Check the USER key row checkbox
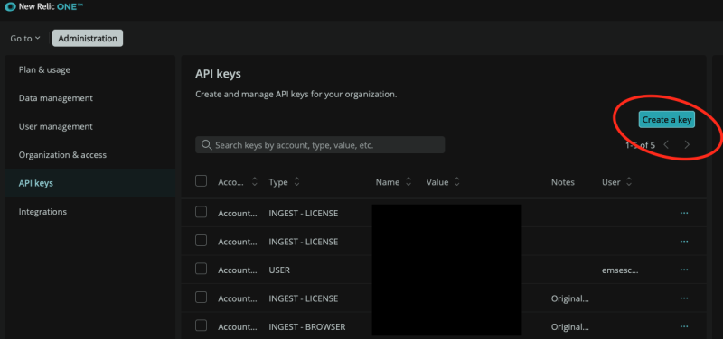Screen dimensions: 723x339 pos(201,269)
